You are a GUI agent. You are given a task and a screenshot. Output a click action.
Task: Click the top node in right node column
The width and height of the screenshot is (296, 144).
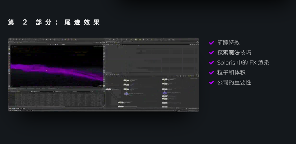pos(164,79)
